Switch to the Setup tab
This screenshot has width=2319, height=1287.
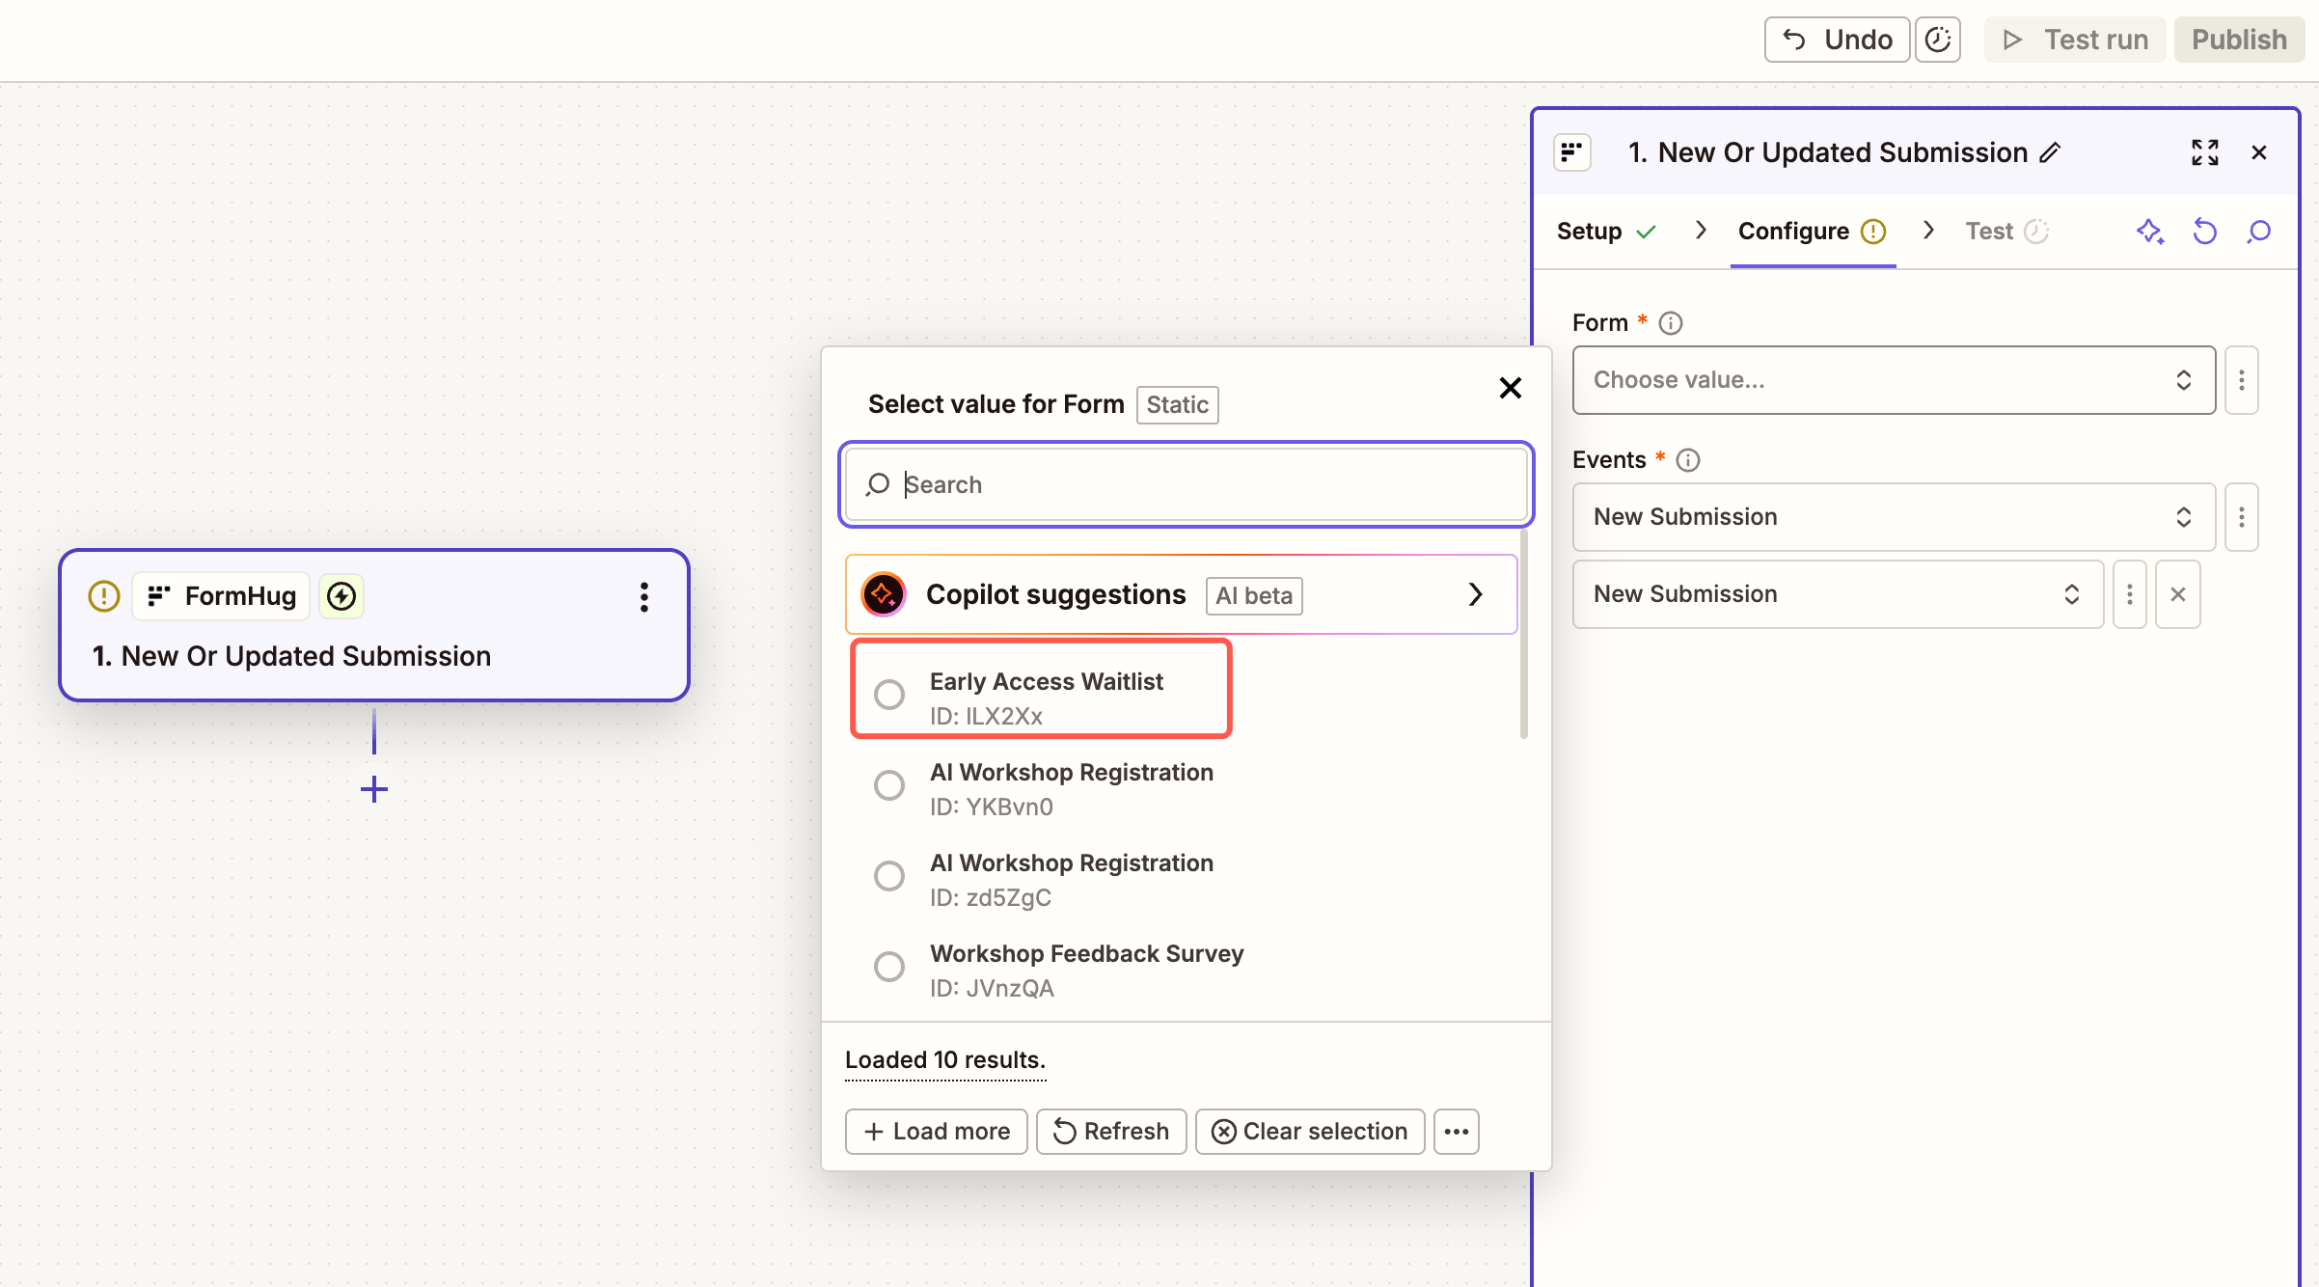(1606, 232)
